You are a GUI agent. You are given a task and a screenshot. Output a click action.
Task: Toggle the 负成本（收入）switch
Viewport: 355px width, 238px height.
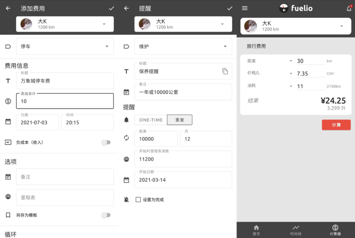(x=106, y=143)
